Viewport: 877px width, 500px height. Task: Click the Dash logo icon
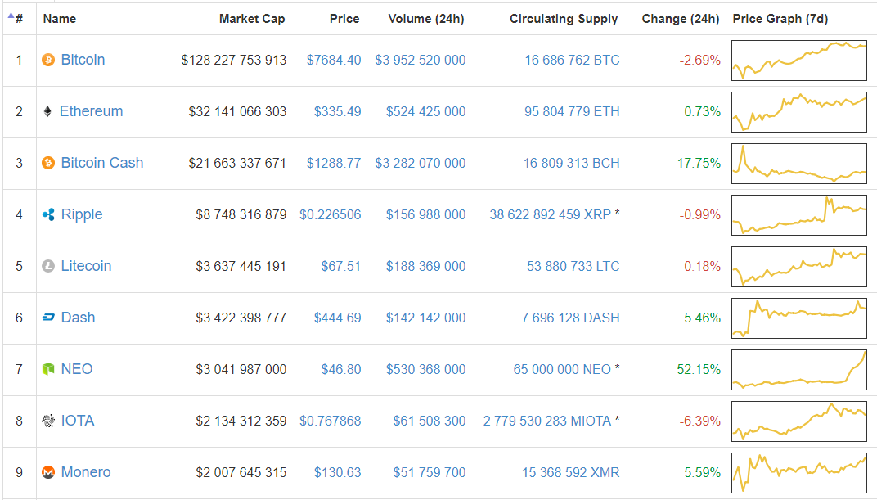[48, 318]
